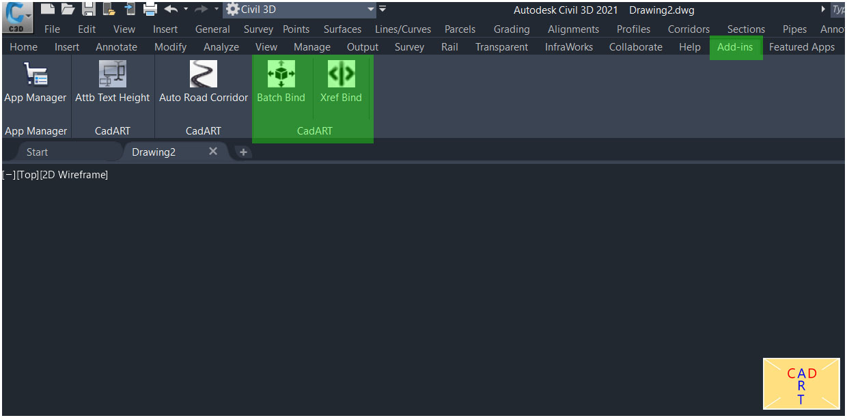This screenshot has height=420, width=847.
Task: Switch to the Modify ribbon tab
Action: 170,47
